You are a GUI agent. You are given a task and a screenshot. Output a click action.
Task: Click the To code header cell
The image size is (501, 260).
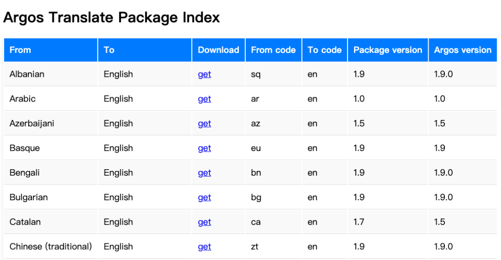coord(324,50)
